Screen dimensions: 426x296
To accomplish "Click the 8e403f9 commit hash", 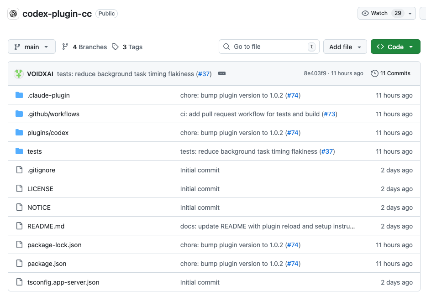I will coord(315,73).
